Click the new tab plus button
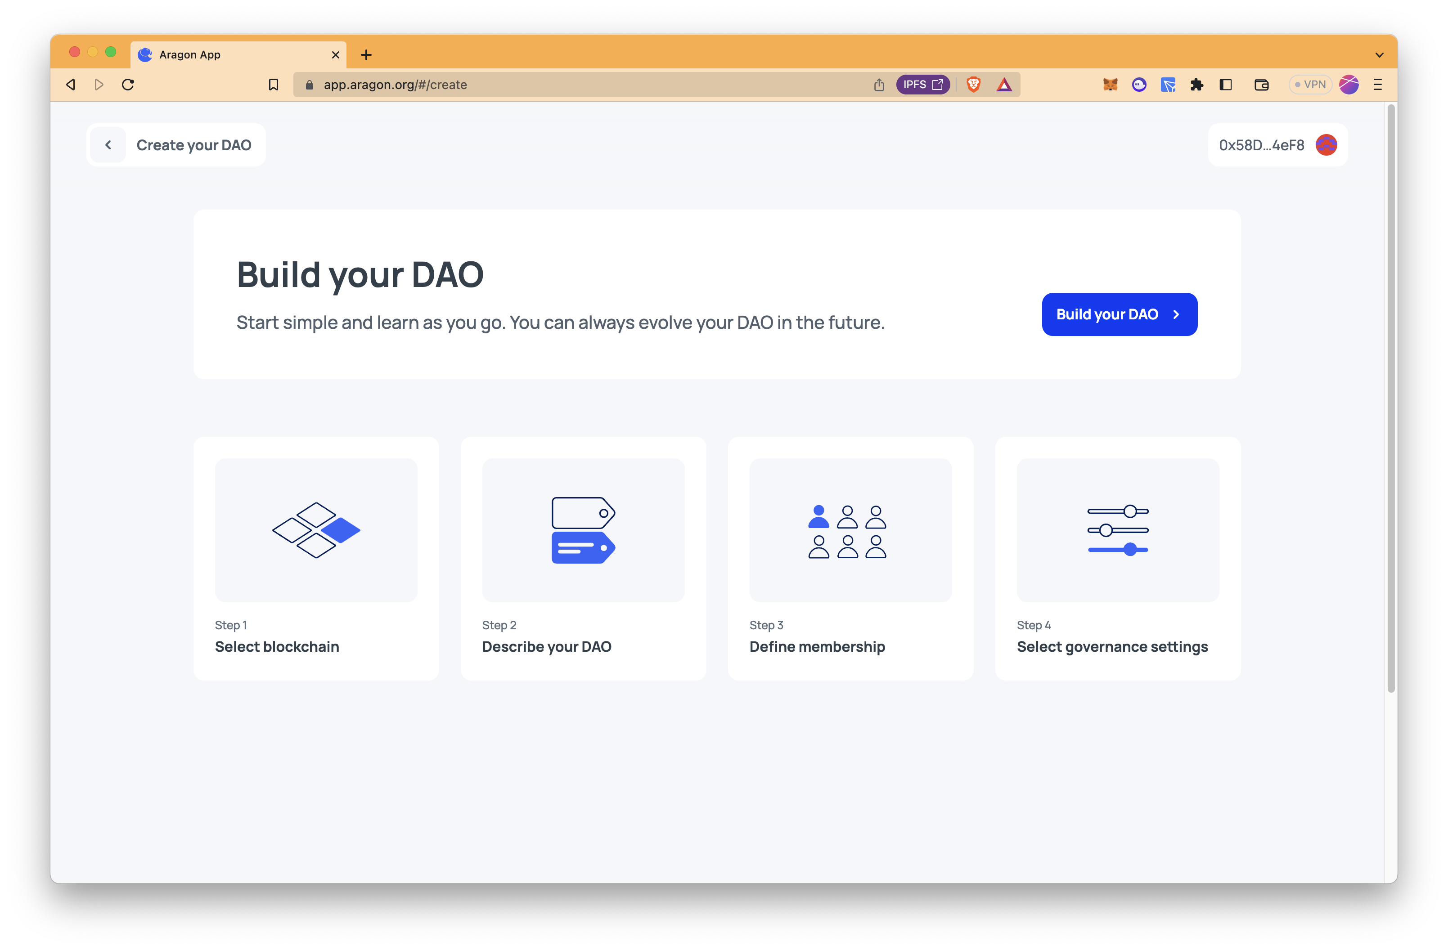1448x950 pixels. pos(364,54)
